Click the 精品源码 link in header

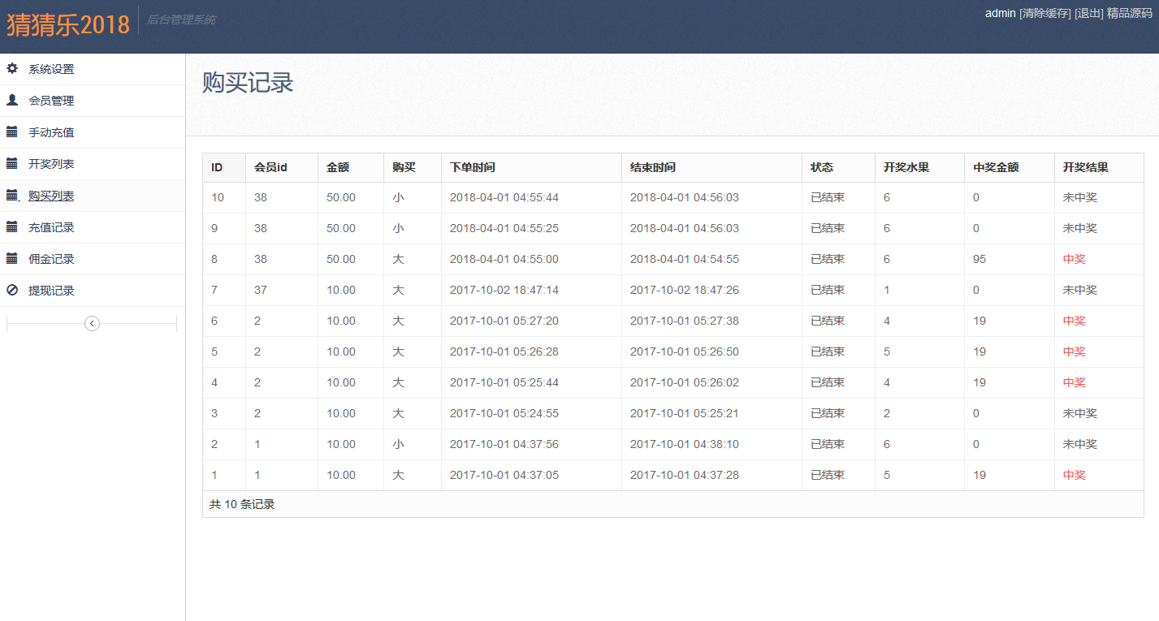[1129, 13]
